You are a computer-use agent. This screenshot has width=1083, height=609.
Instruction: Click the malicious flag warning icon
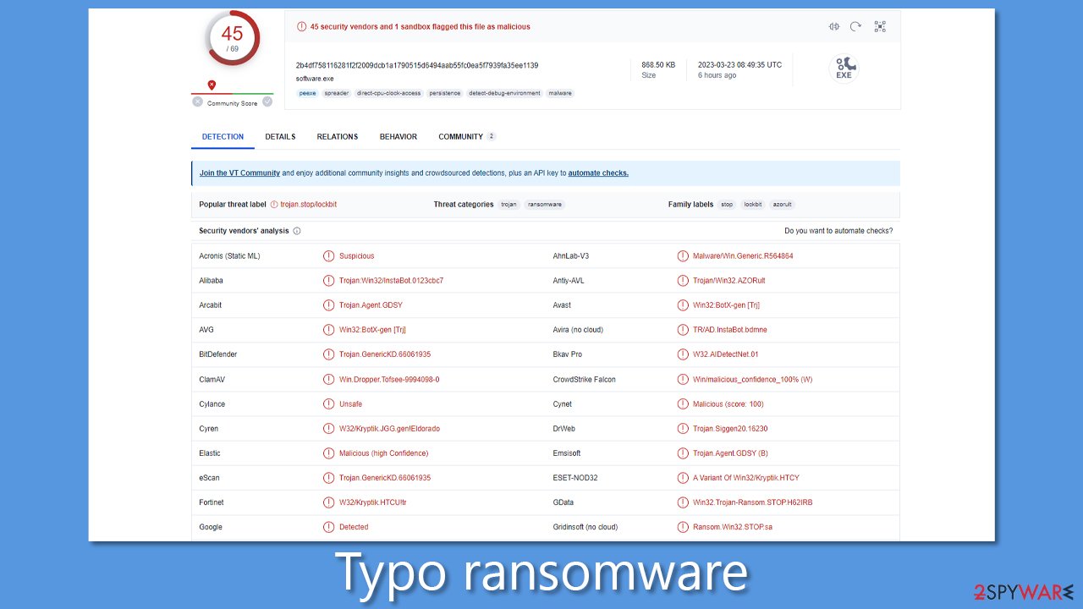(302, 26)
